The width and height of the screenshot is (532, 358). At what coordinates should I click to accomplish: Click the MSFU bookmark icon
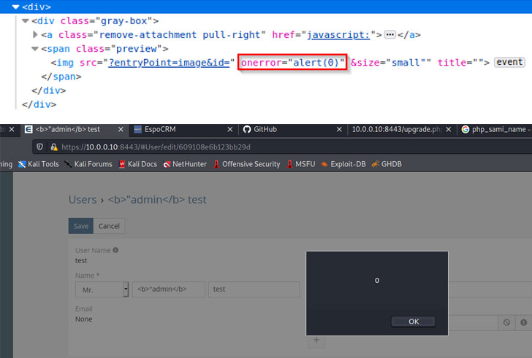coord(291,164)
